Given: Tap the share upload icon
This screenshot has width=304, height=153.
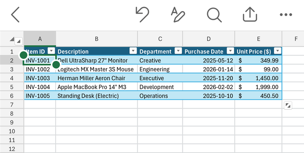Looking at the screenshot, I should coord(250,14).
